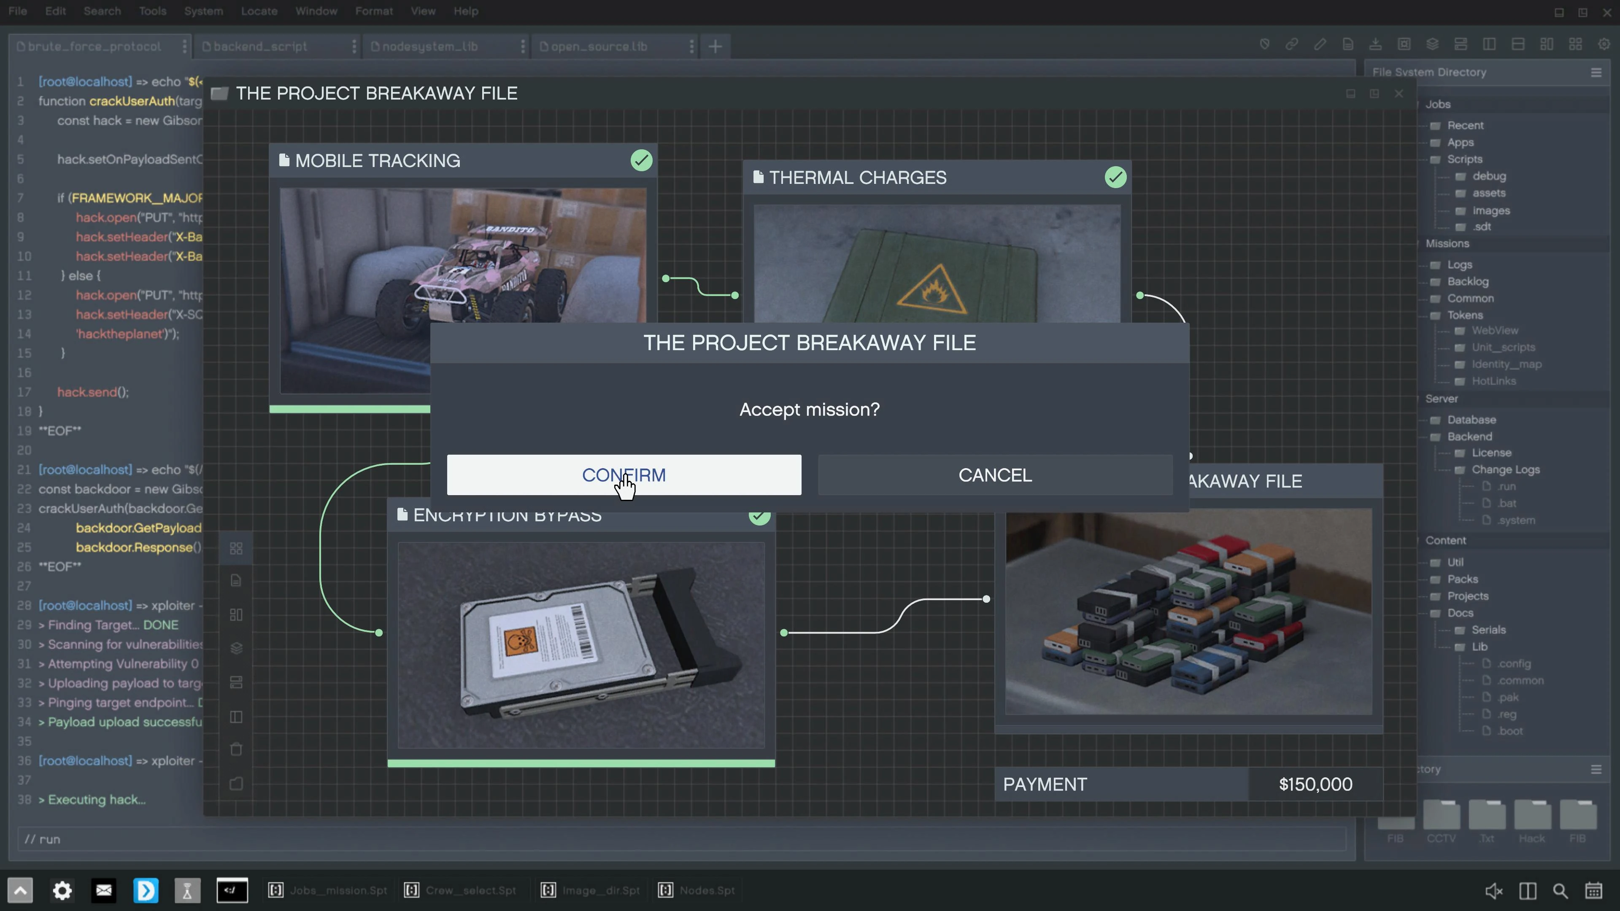Viewport: 1620px width, 911px height.
Task: Open the mail envelope icon in the taskbar
Action: [104, 889]
